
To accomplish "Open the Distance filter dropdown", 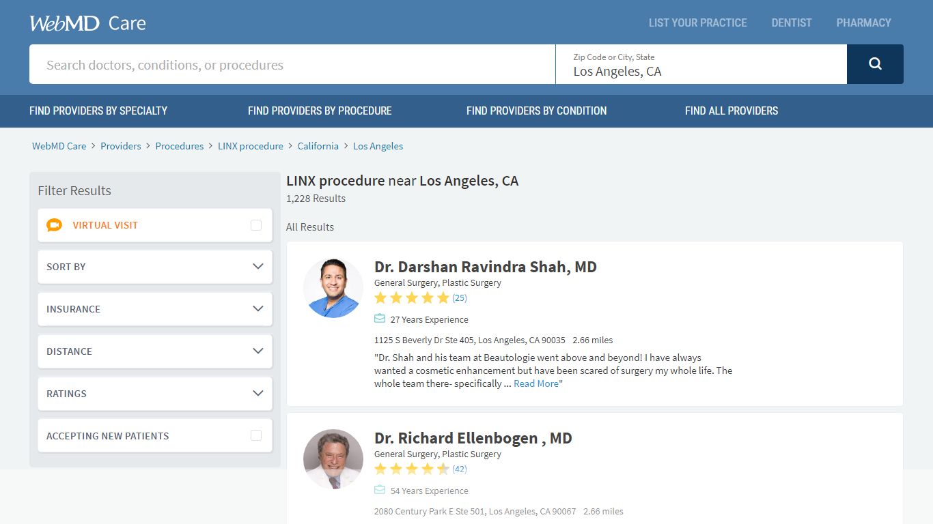I will click(x=155, y=351).
